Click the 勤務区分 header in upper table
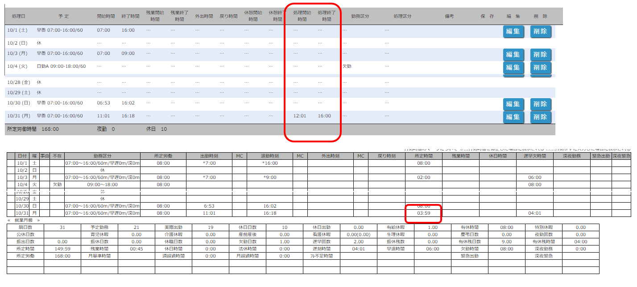 [360, 16]
